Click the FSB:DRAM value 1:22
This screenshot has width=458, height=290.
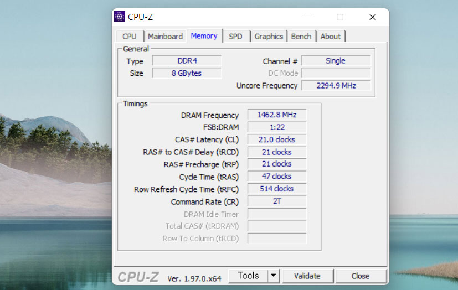coord(277,127)
